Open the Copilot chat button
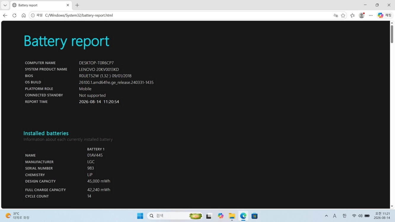395x222 pixels. coord(385,15)
